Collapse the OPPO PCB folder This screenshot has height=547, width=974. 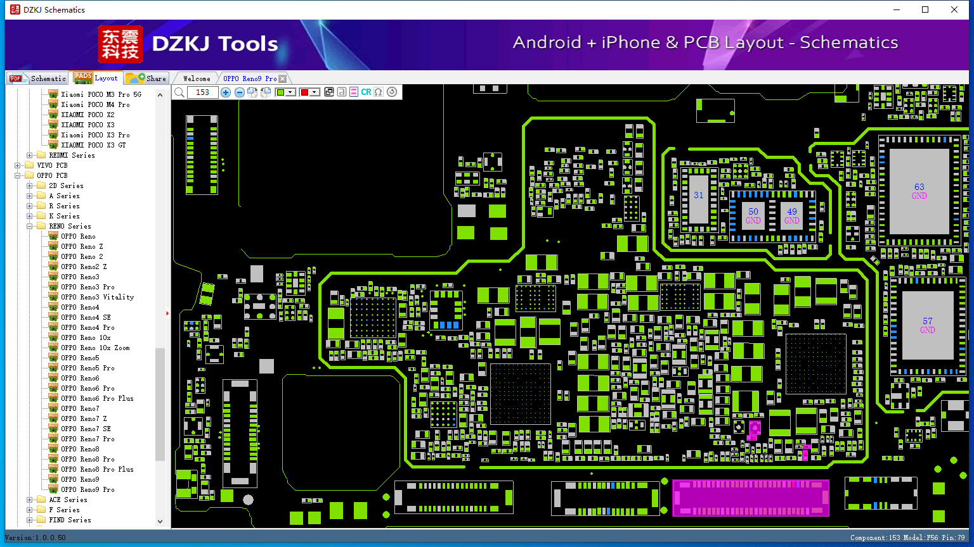coord(18,175)
